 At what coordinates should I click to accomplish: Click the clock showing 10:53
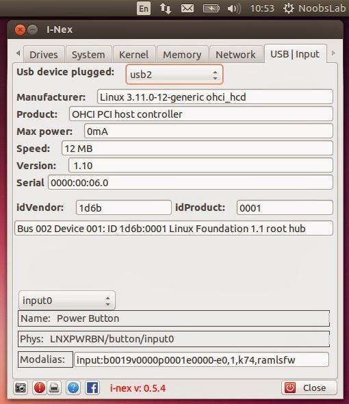coord(262,8)
